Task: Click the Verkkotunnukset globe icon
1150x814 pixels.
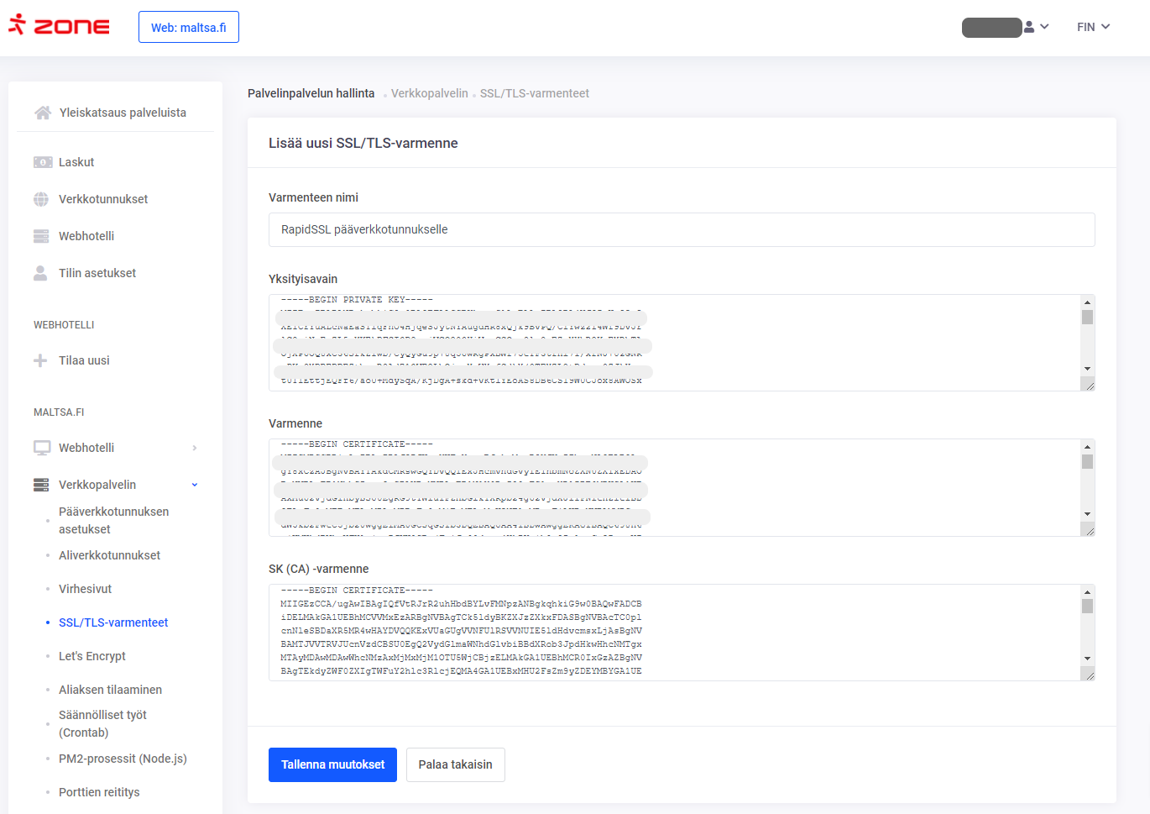Action: coord(41,199)
